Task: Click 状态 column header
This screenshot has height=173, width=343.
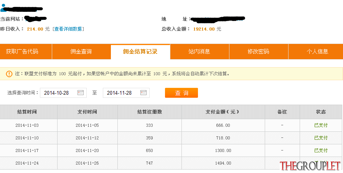Action: point(321,112)
